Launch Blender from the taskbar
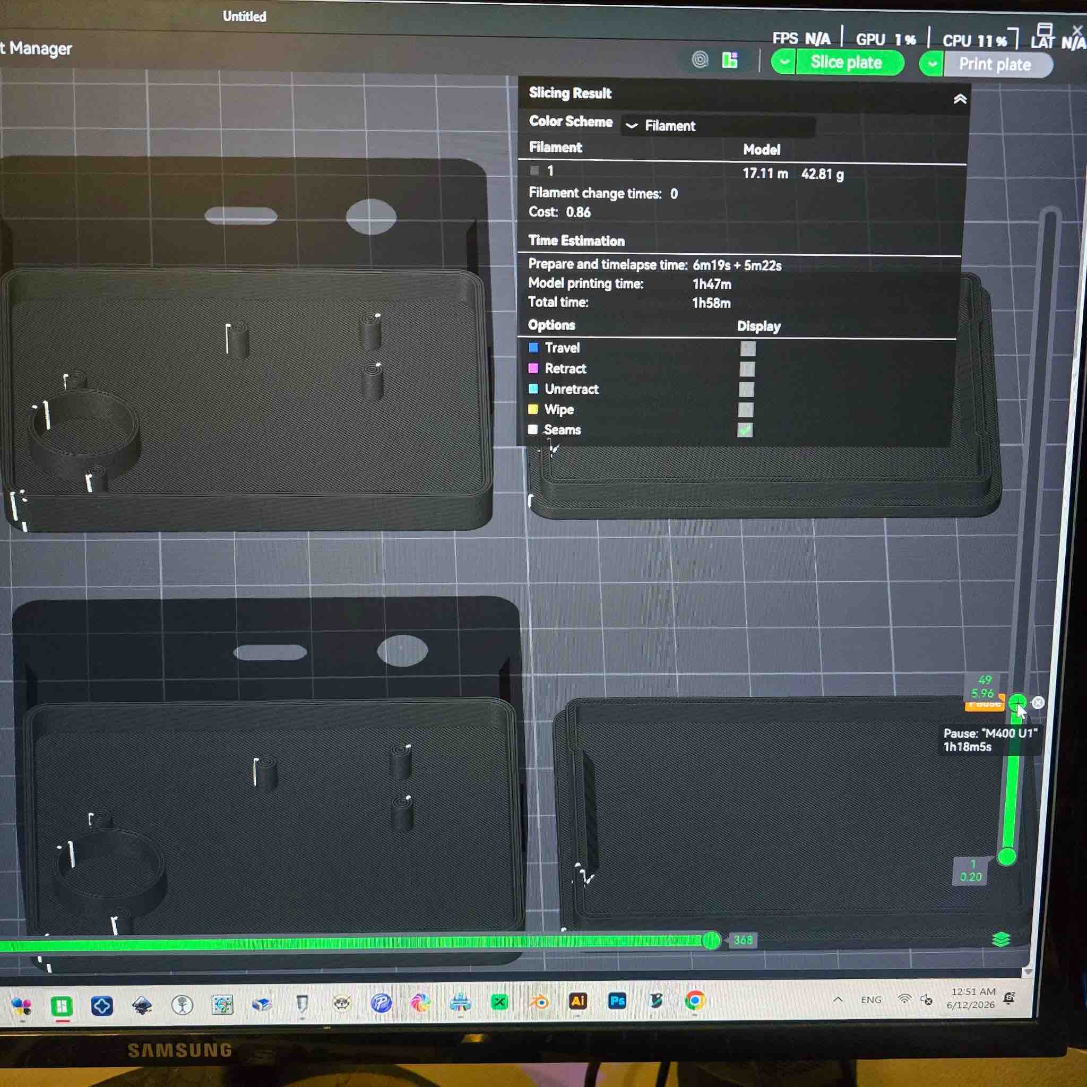Image resolution: width=1087 pixels, height=1087 pixels. (x=539, y=1002)
